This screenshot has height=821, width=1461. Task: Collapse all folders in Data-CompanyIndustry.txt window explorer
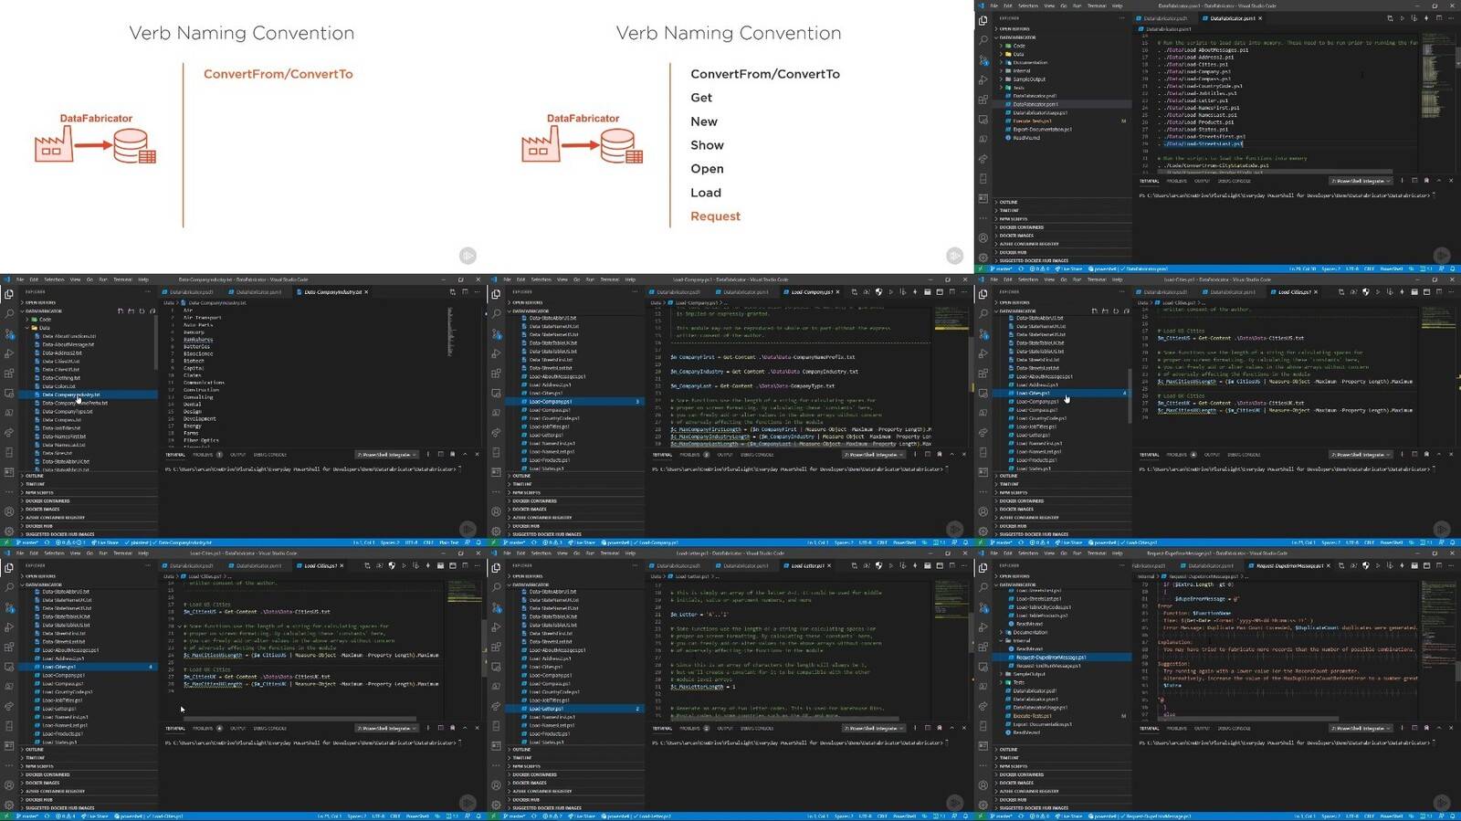point(152,311)
